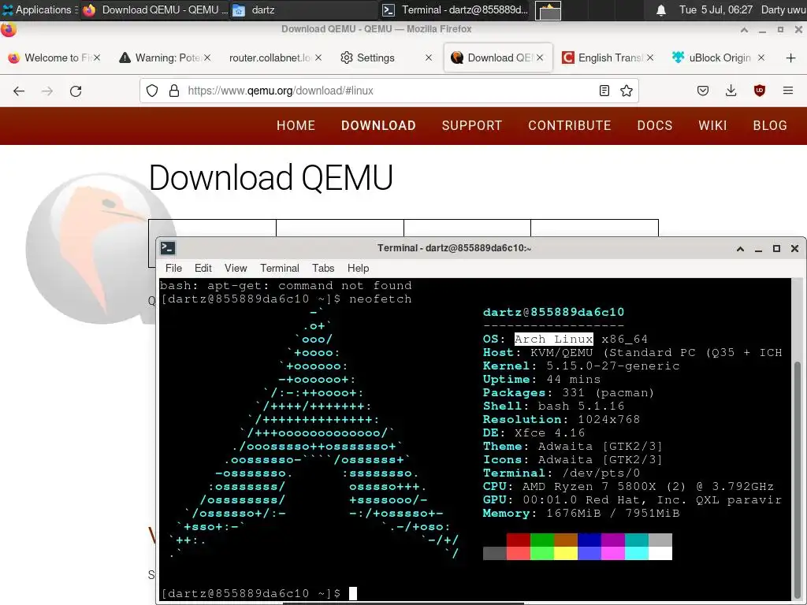The image size is (807, 605).
Task: Open Darty uwu user menu in panel
Action: (x=783, y=9)
